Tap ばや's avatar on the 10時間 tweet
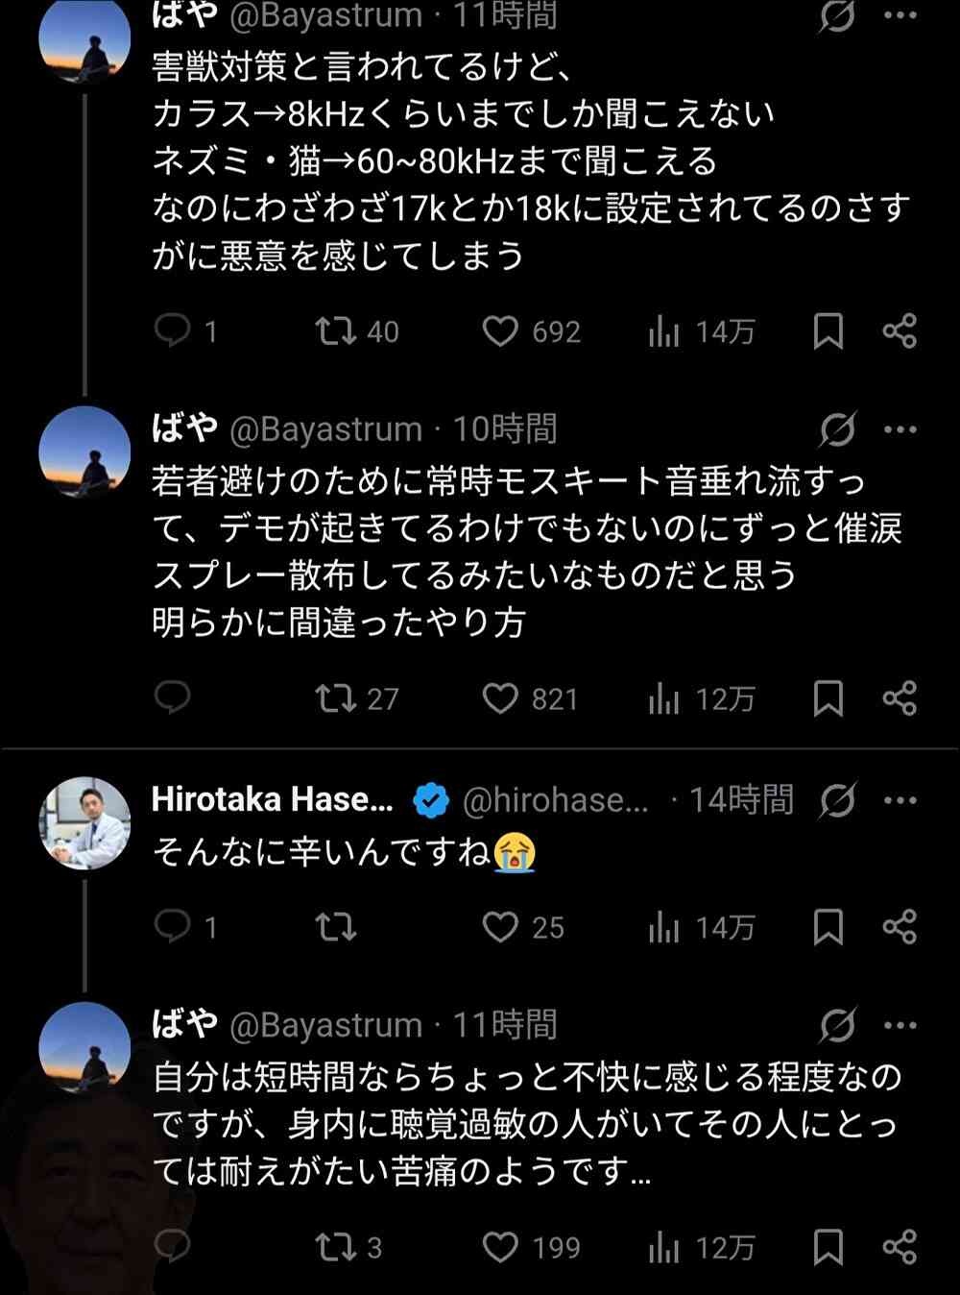 tap(84, 452)
